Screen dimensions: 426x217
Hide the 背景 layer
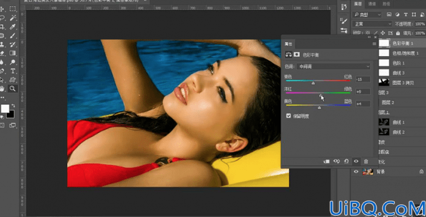355,171
